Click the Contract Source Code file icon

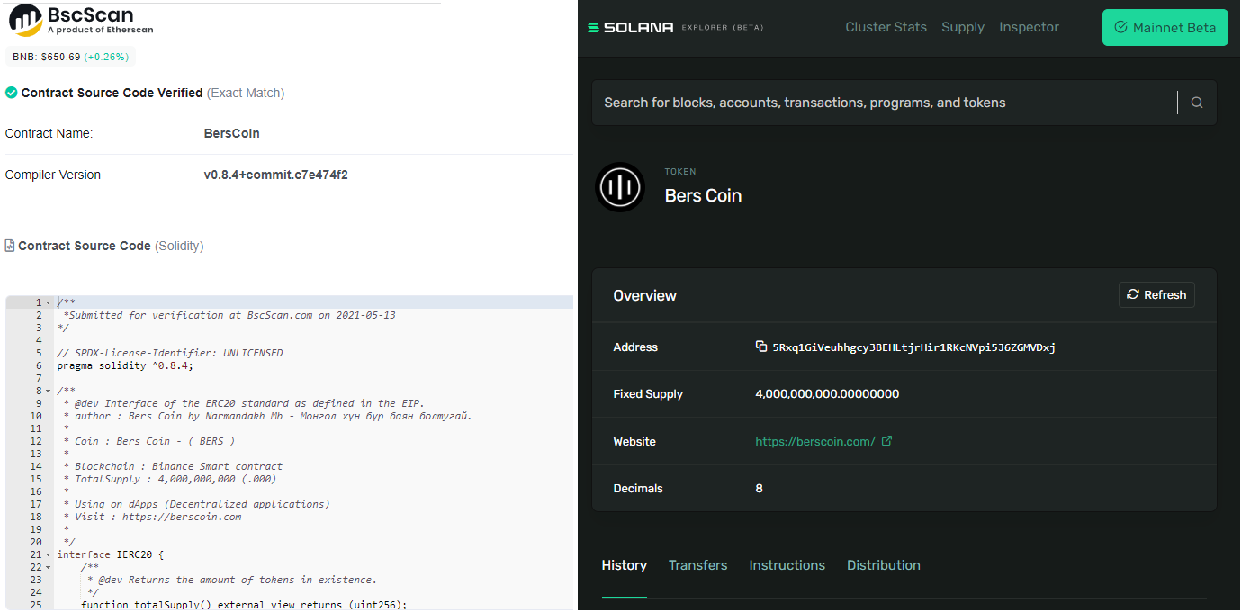coord(10,246)
